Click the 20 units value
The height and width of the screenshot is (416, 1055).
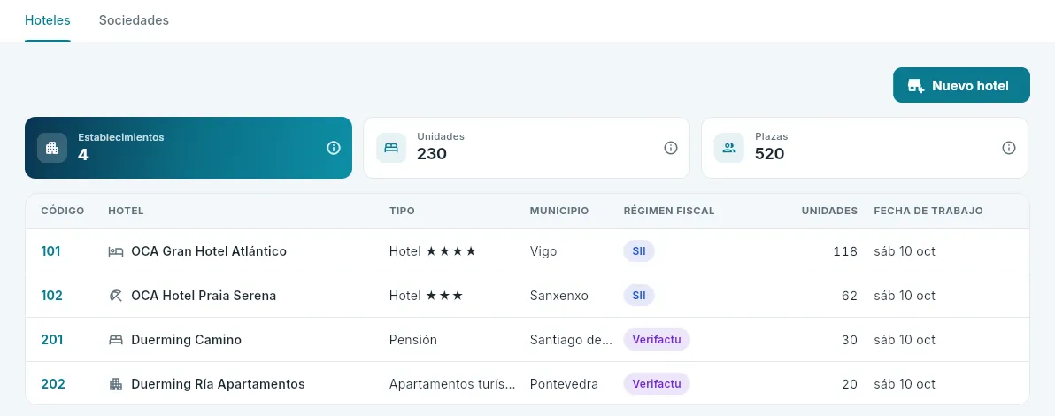[x=849, y=383]
